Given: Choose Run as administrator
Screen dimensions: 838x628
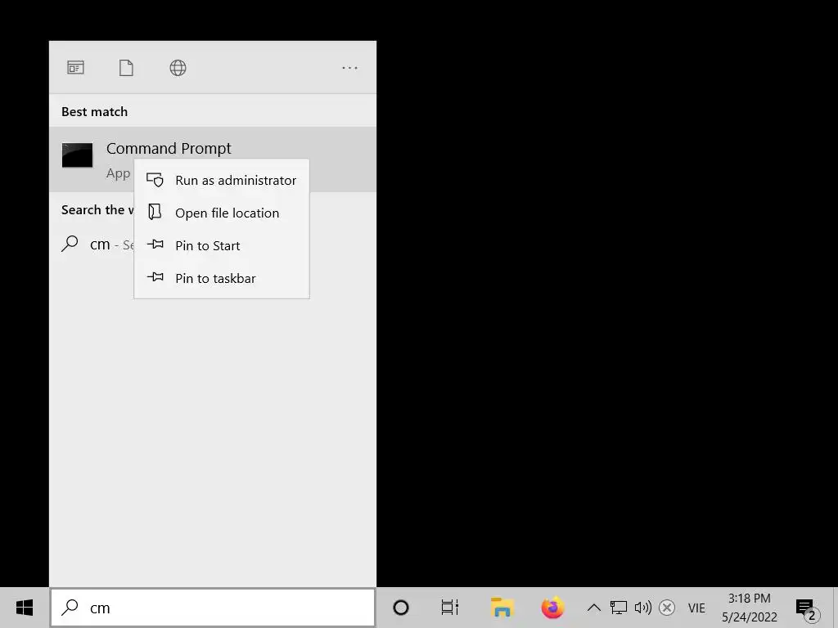Looking at the screenshot, I should coord(222,181).
